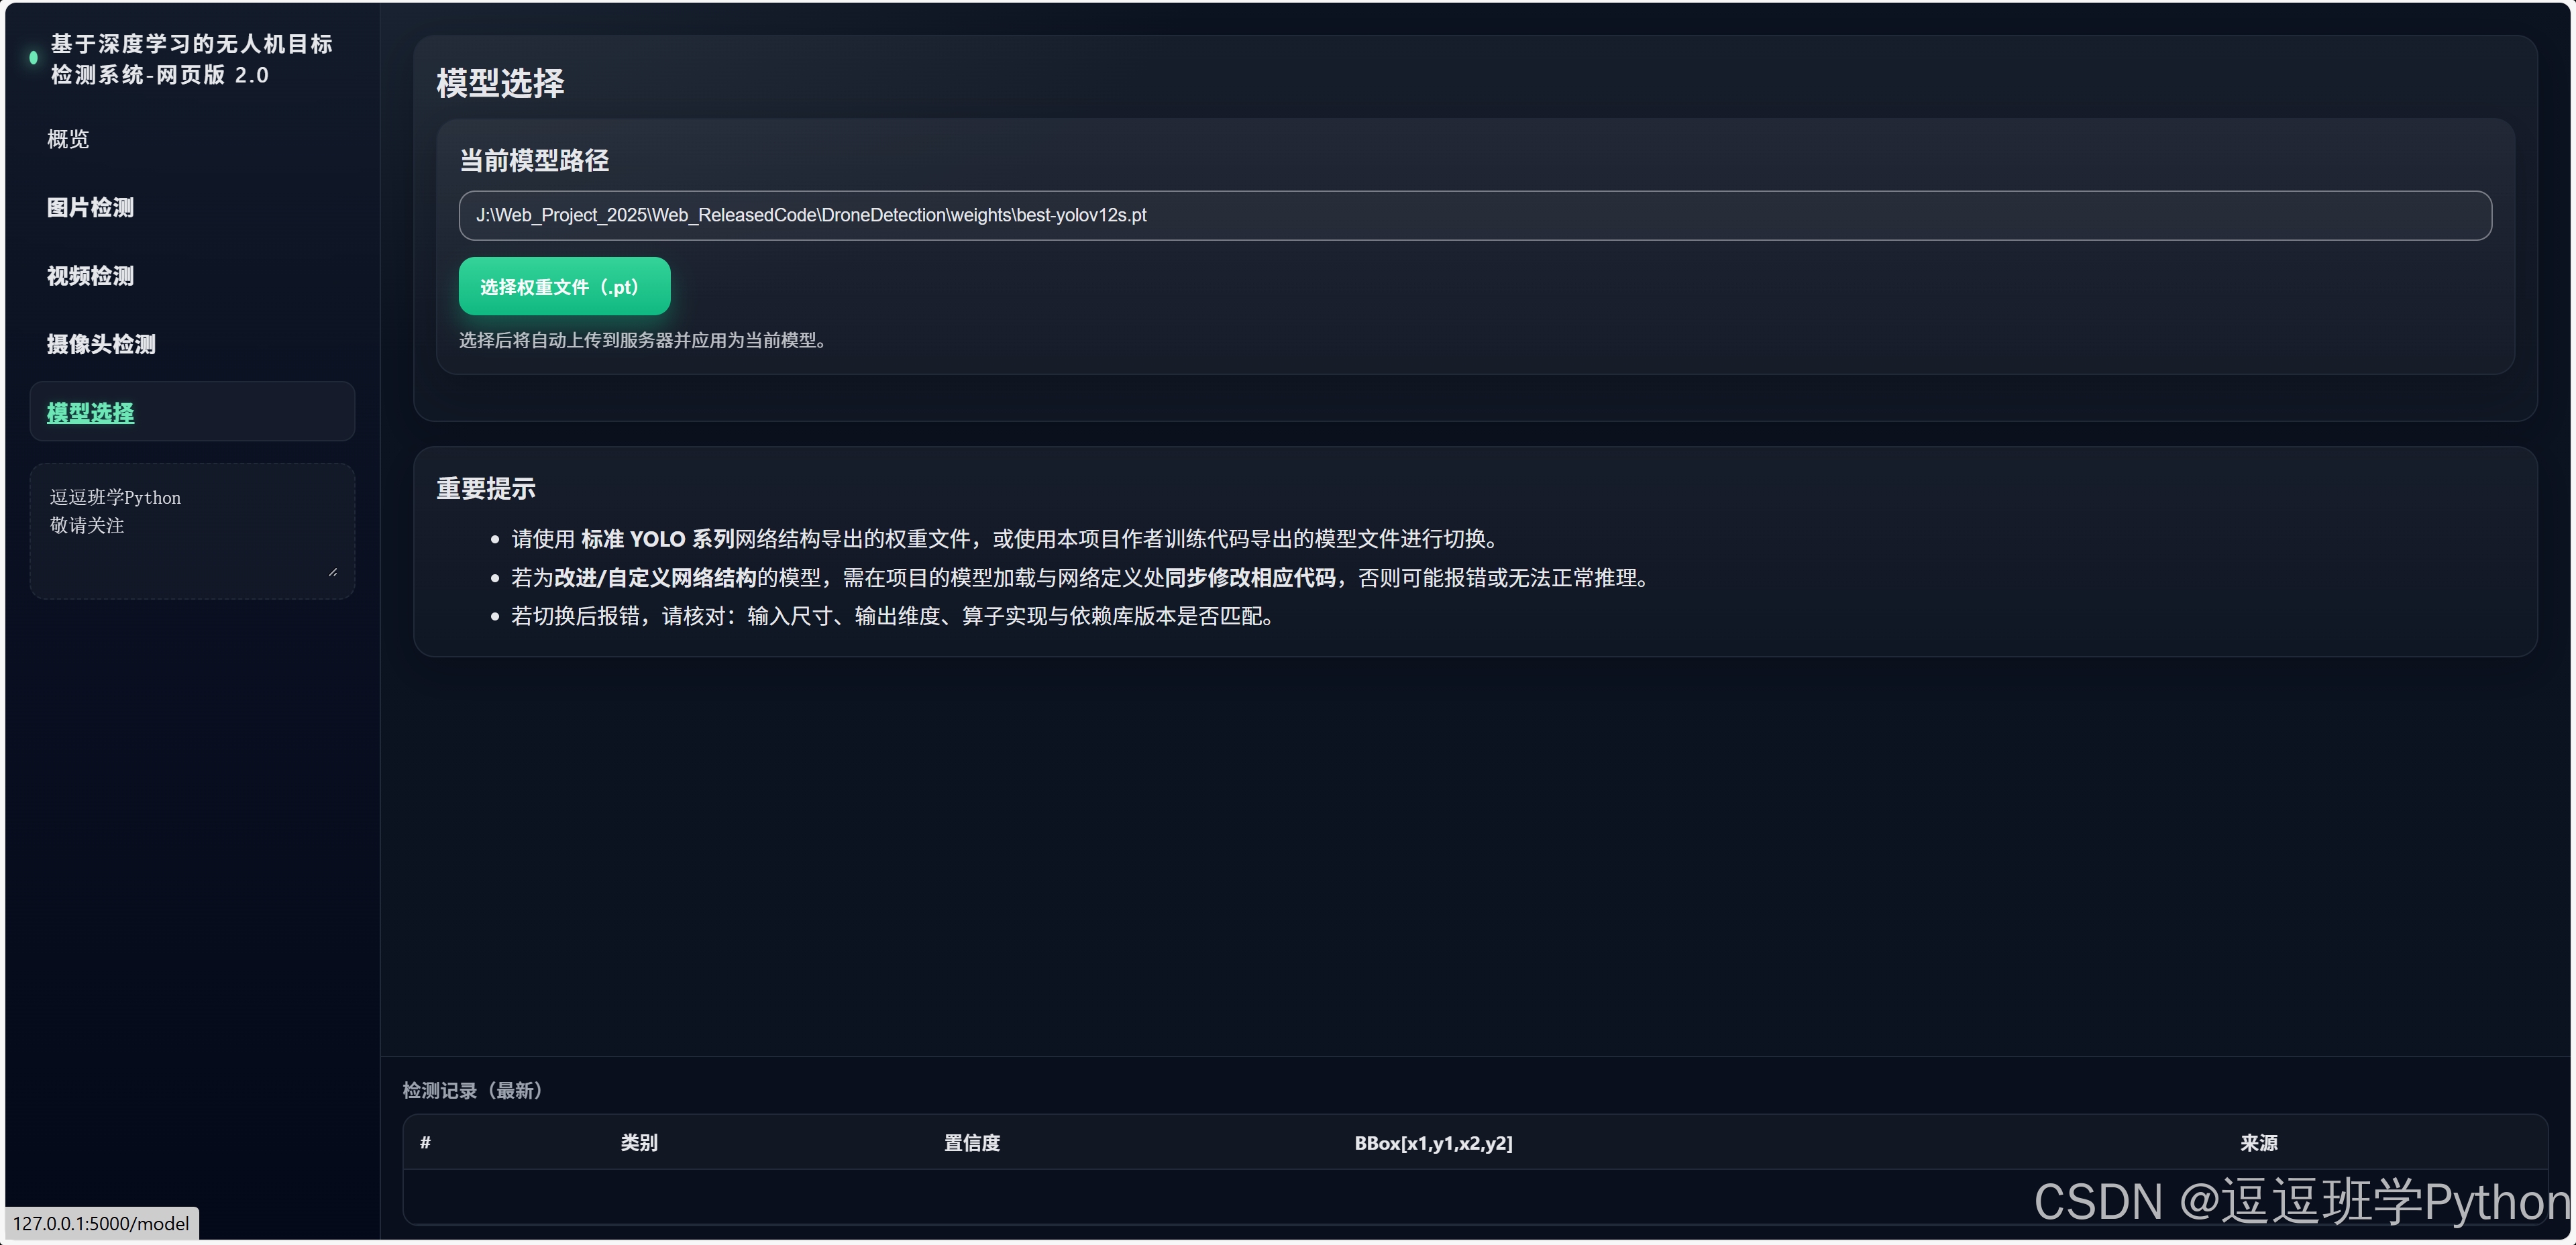
Task: Click the # index column header
Action: (425, 1142)
